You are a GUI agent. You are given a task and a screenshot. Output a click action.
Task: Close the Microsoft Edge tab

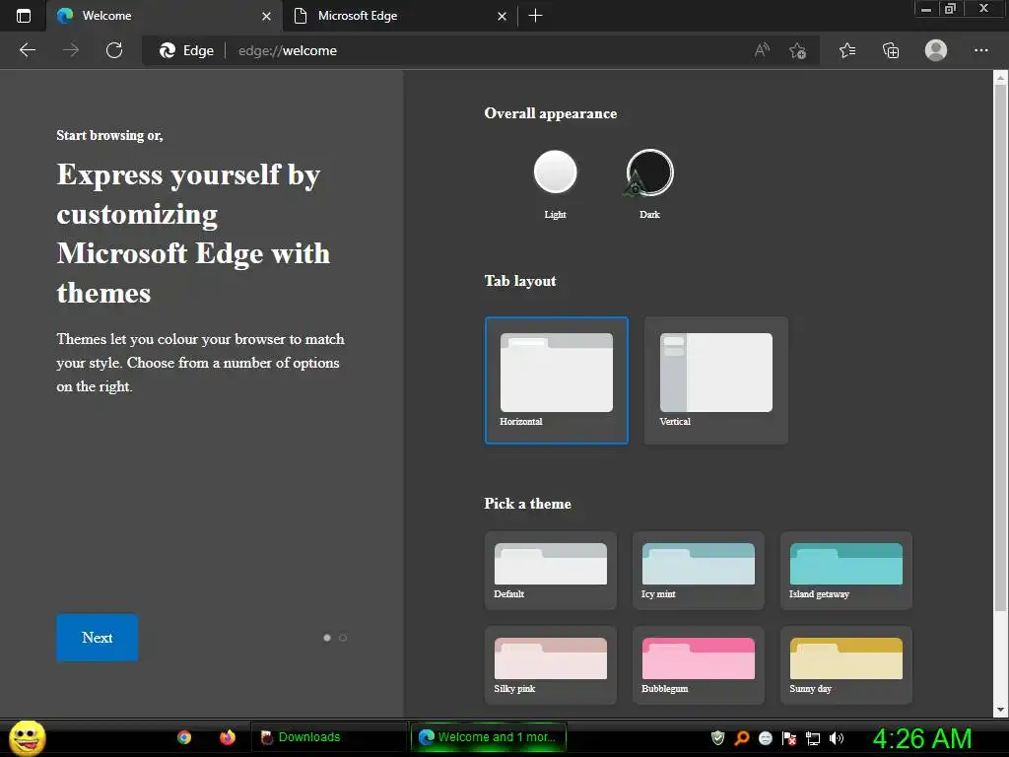click(502, 16)
